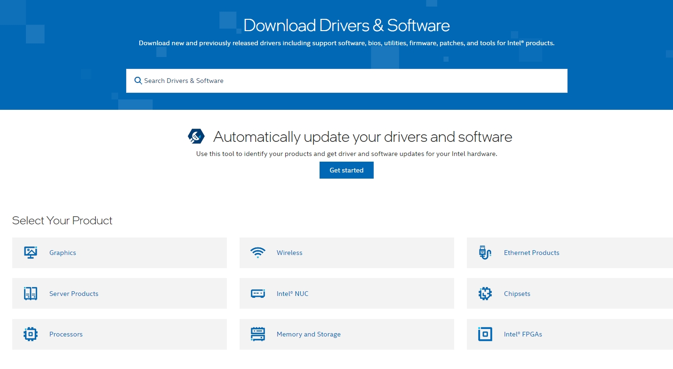Screen dimensions: 673x369
Task: Click the Chipsets chip icon
Action: click(485, 294)
